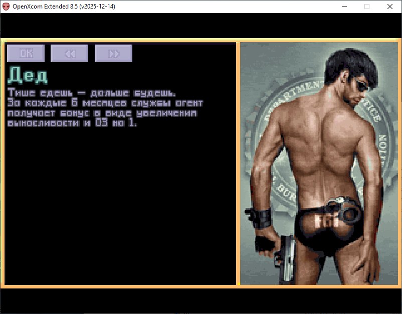This screenshot has height=314, width=402.
Task: Go to next entry with >> button
Action: click(114, 53)
